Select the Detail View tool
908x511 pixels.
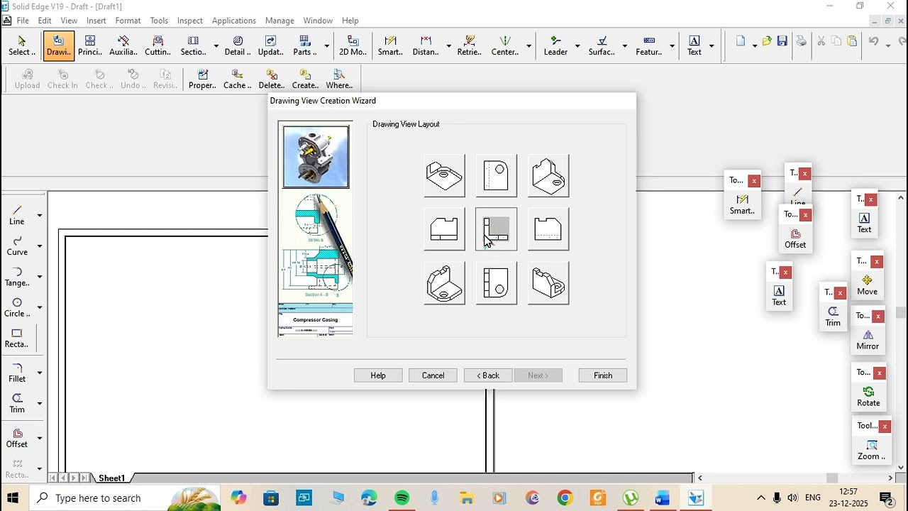coord(238,46)
